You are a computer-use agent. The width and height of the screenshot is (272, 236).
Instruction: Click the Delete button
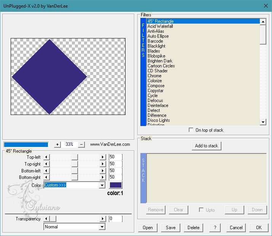194,228
